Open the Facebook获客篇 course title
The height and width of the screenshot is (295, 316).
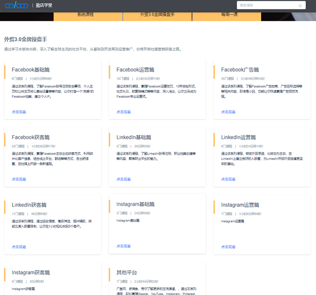[x=31, y=137]
